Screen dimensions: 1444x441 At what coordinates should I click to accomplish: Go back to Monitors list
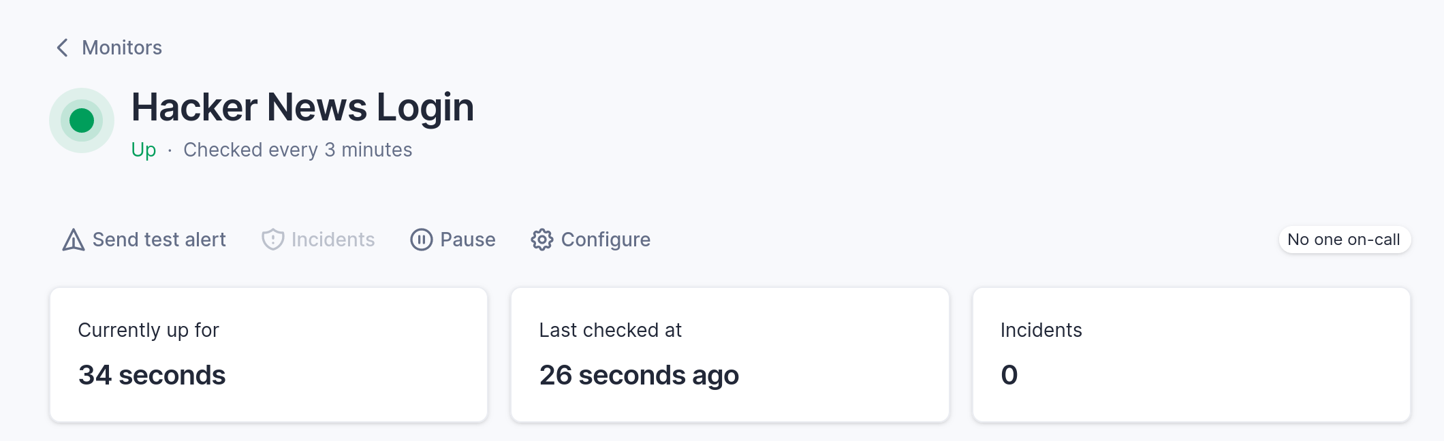[x=109, y=48]
